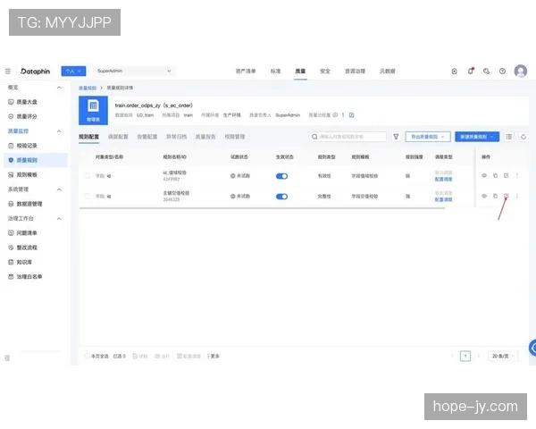This screenshot has width=536, height=429.
Task: Open the hamburger menu beside Dataphin logo
Action: [x=8, y=71]
